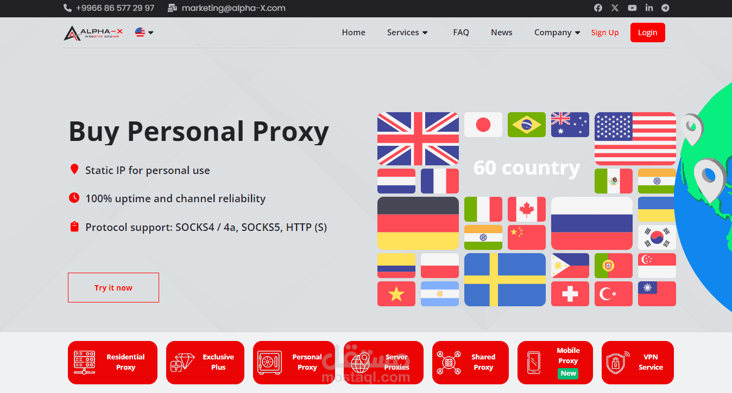
Task: Select the China flag tile
Action: [527, 237]
